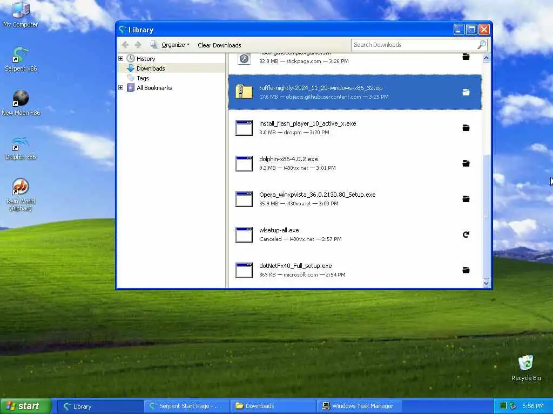Viewport: 553px width, 414px height.
Task: Click the exe icon of wlsetup-all.exe
Action: (244, 234)
